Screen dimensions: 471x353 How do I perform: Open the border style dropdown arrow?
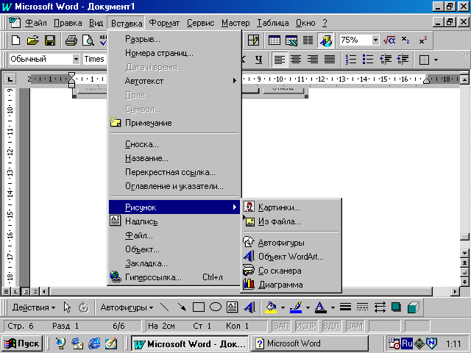click(x=436, y=60)
